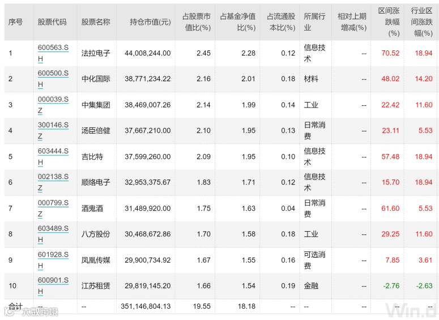Click interval change value 7.85
The width and height of the screenshot is (439, 320).
tap(392, 260)
